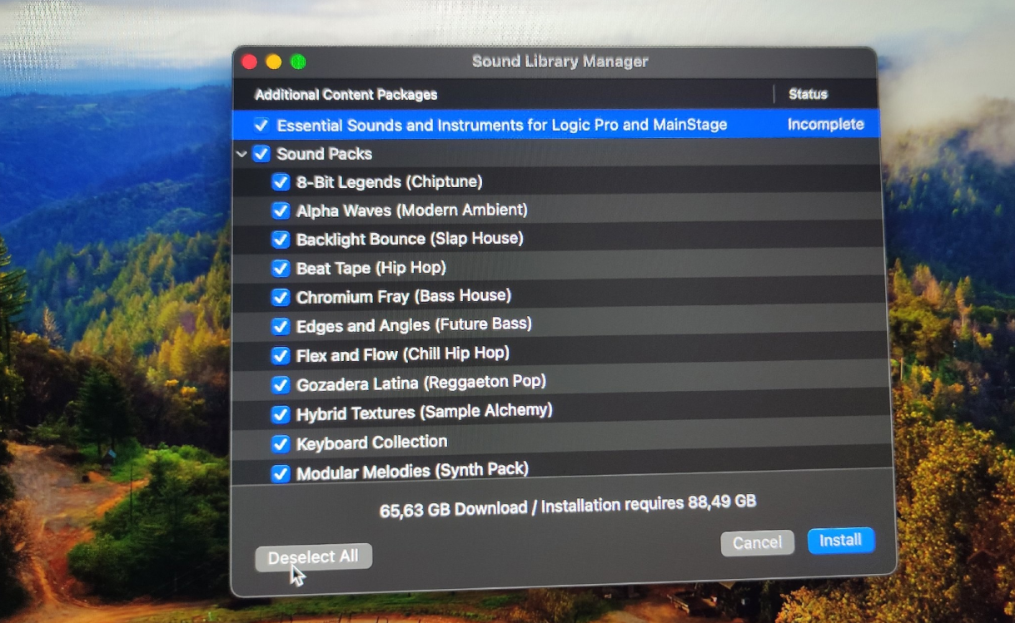Collapse the Sound Packs disclosure chevron

tap(241, 154)
